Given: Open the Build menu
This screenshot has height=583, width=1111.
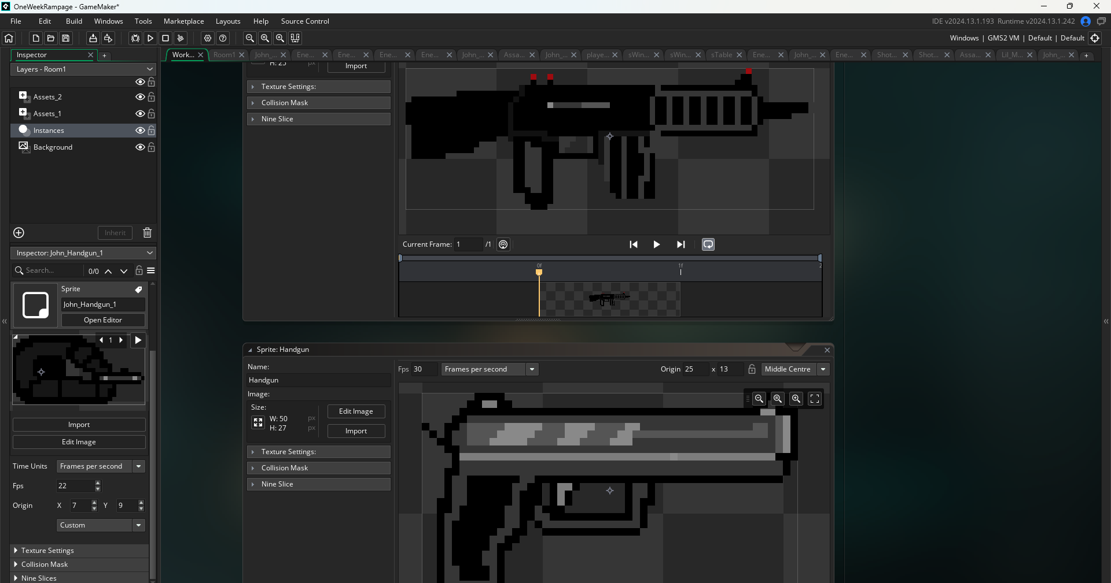Looking at the screenshot, I should tap(74, 21).
